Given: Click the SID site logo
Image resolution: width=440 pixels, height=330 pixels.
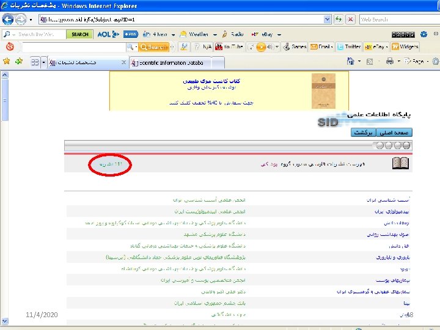Looking at the screenshot, I should coord(328,122).
